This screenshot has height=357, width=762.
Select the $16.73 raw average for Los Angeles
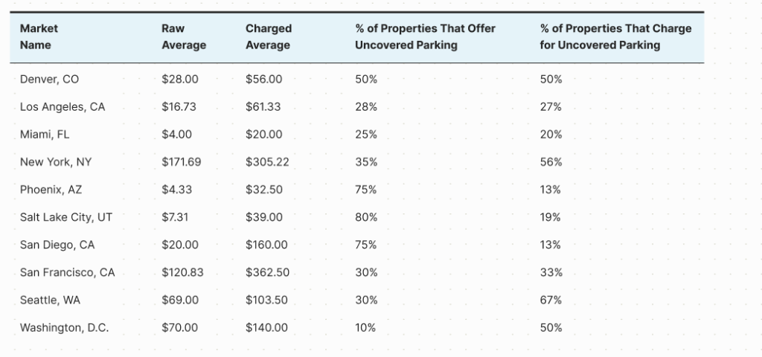click(x=179, y=107)
